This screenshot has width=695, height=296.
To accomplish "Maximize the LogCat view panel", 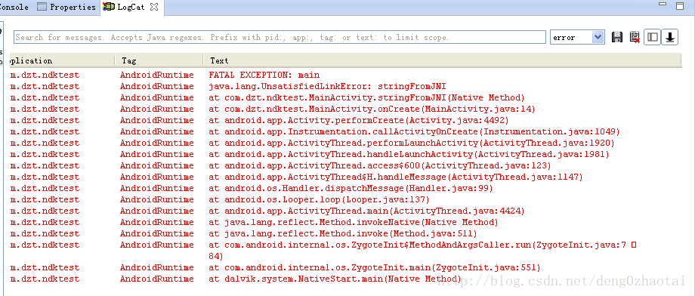I will point(679,6).
